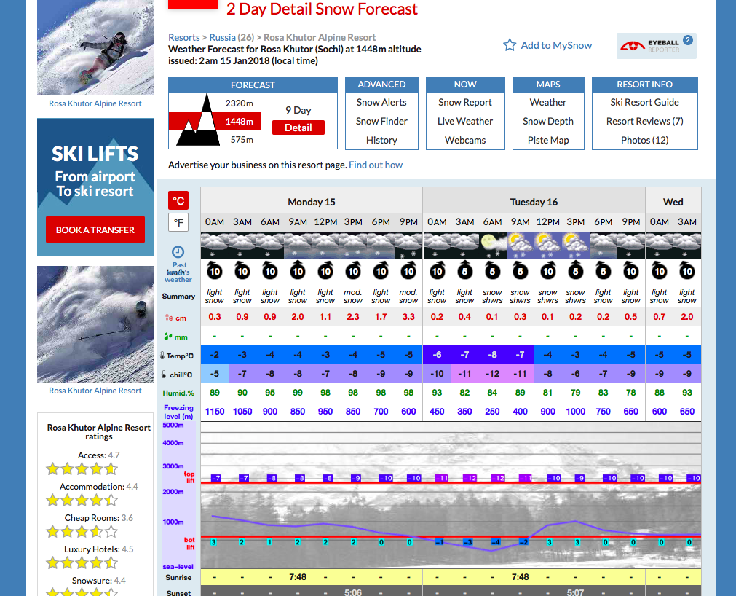Open snowboarder photo thumbnail at top
Screen dimensions: 736x596
(x=95, y=47)
